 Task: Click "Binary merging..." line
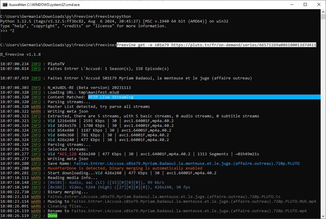coord(68,192)
